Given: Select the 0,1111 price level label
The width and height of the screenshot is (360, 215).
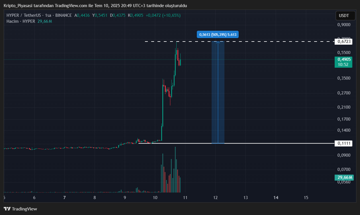Looking at the screenshot, I should pyautogui.click(x=344, y=144).
